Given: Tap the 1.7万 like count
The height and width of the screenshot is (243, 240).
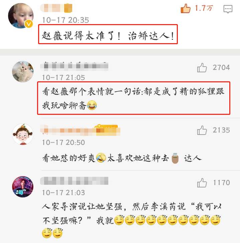Looking at the screenshot, I should pyautogui.click(x=204, y=8).
